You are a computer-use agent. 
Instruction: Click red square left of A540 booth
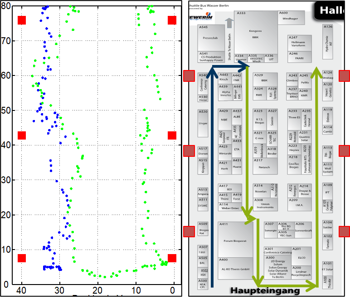pyautogui.click(x=189, y=76)
